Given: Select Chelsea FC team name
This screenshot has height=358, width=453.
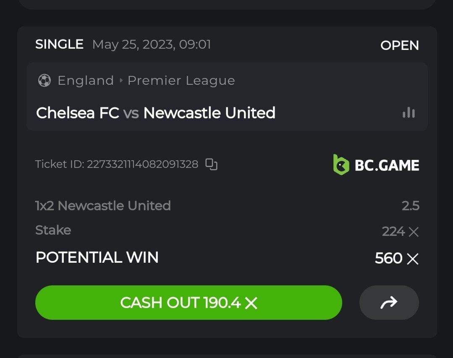Looking at the screenshot, I should 78,113.
